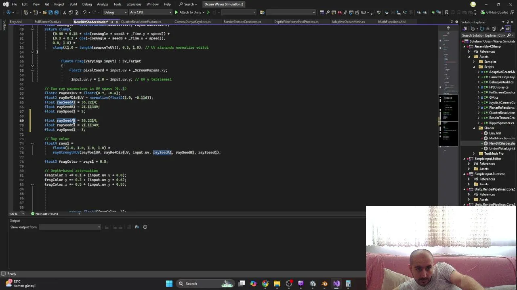Click the Undo arrow icon
517x290 pixels.
click(84, 12)
